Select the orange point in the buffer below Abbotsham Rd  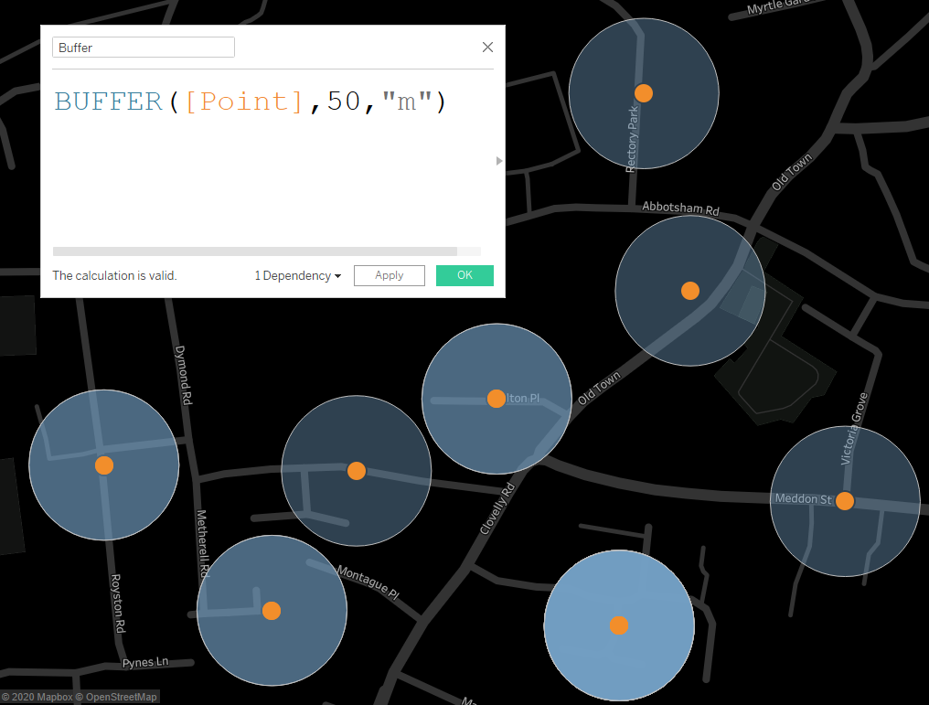tap(690, 291)
